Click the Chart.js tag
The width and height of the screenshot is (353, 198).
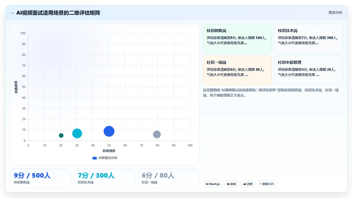(212, 184)
